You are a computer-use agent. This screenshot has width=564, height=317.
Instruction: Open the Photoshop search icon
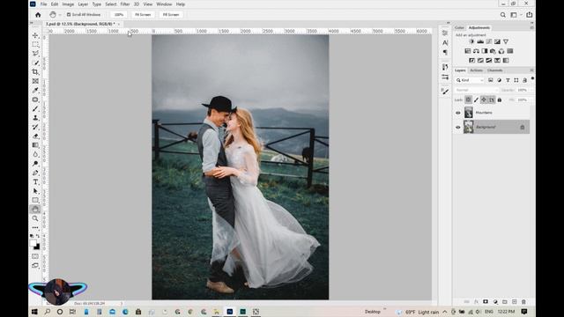(503, 15)
